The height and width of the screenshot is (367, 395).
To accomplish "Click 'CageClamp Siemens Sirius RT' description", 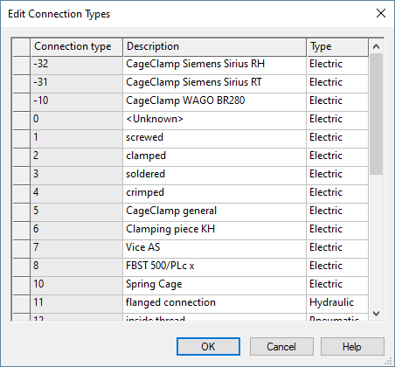I will [215, 84].
